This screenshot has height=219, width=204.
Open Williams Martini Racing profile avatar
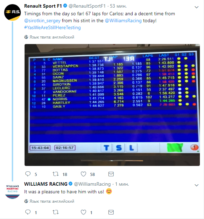click(x=12, y=192)
